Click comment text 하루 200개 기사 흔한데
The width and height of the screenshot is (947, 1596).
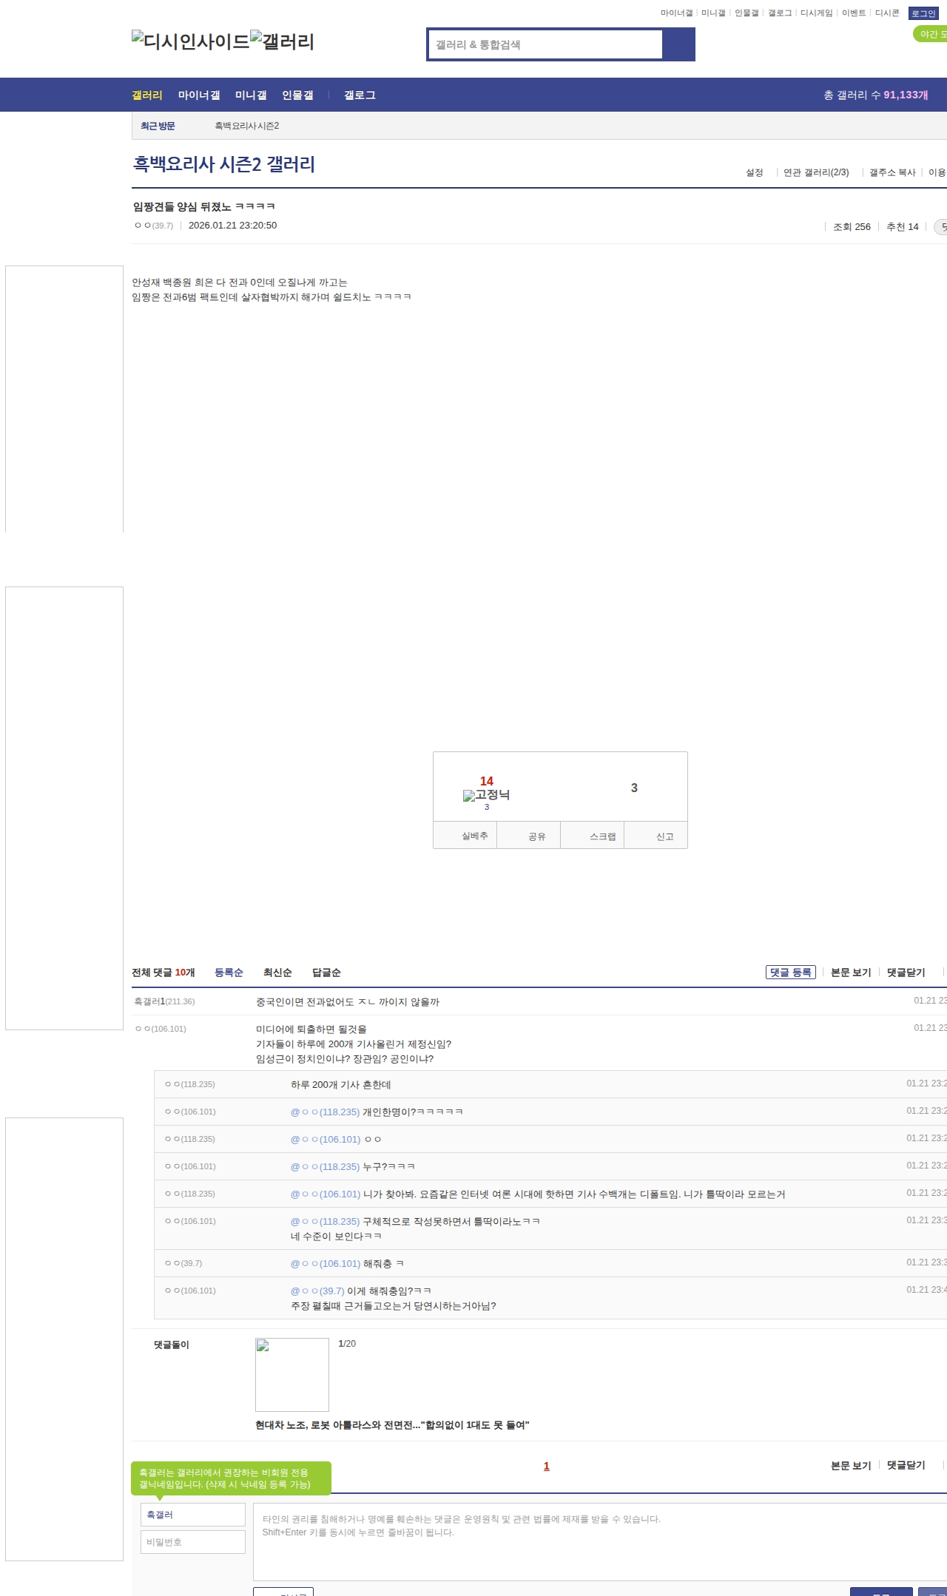click(340, 1085)
